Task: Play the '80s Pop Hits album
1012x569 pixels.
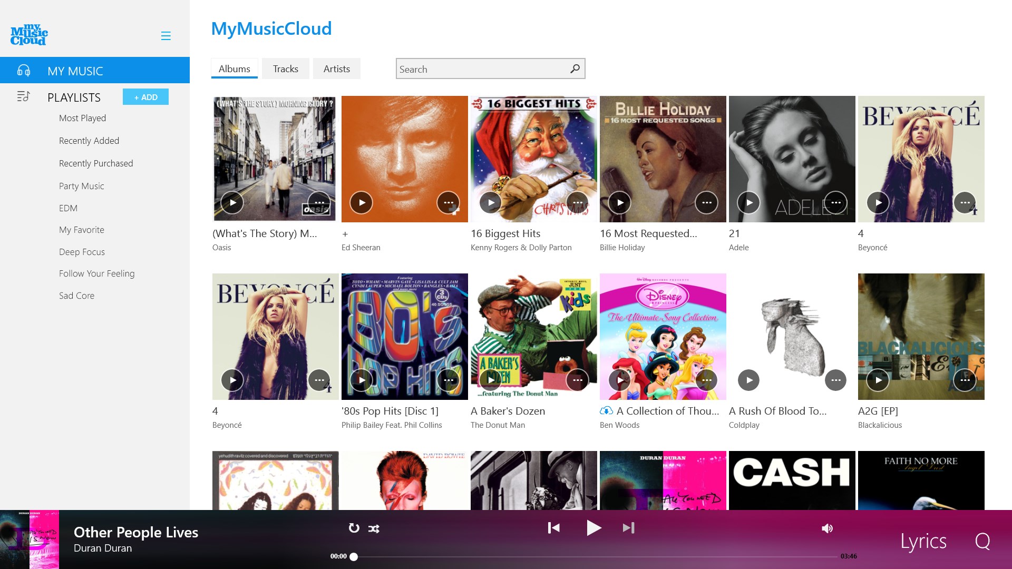Action: pos(361,380)
